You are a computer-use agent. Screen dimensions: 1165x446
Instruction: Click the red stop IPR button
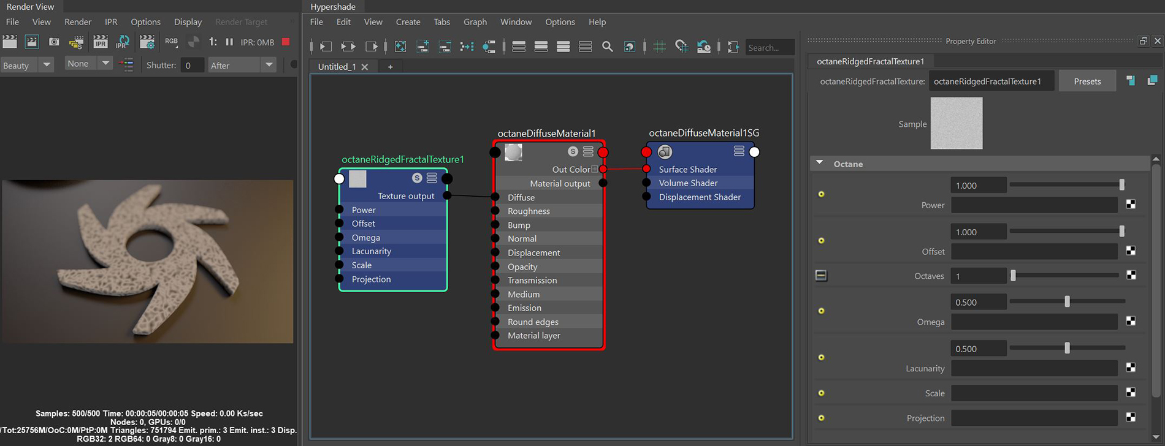[286, 42]
